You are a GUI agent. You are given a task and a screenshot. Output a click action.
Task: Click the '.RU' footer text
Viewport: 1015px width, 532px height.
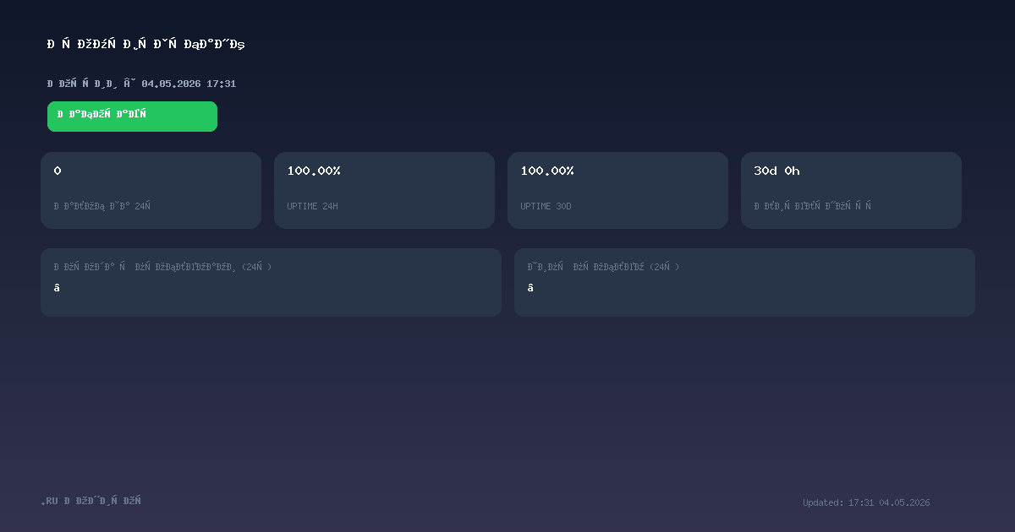coord(50,501)
